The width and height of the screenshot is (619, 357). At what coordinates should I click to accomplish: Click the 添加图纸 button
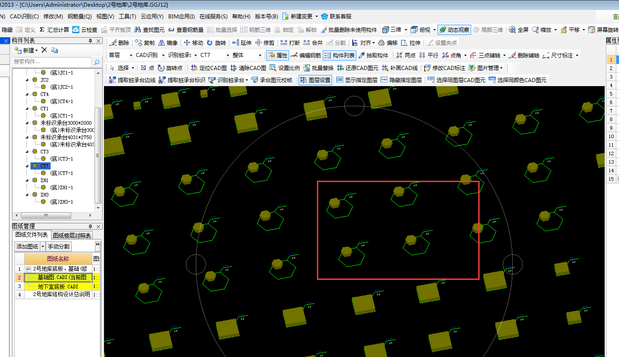(x=27, y=246)
